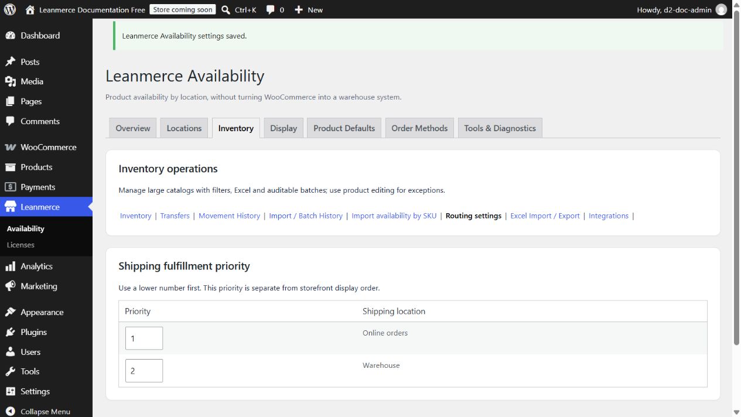Click the Pages sidebar icon
This screenshot has width=741, height=417.
pyautogui.click(x=10, y=101)
